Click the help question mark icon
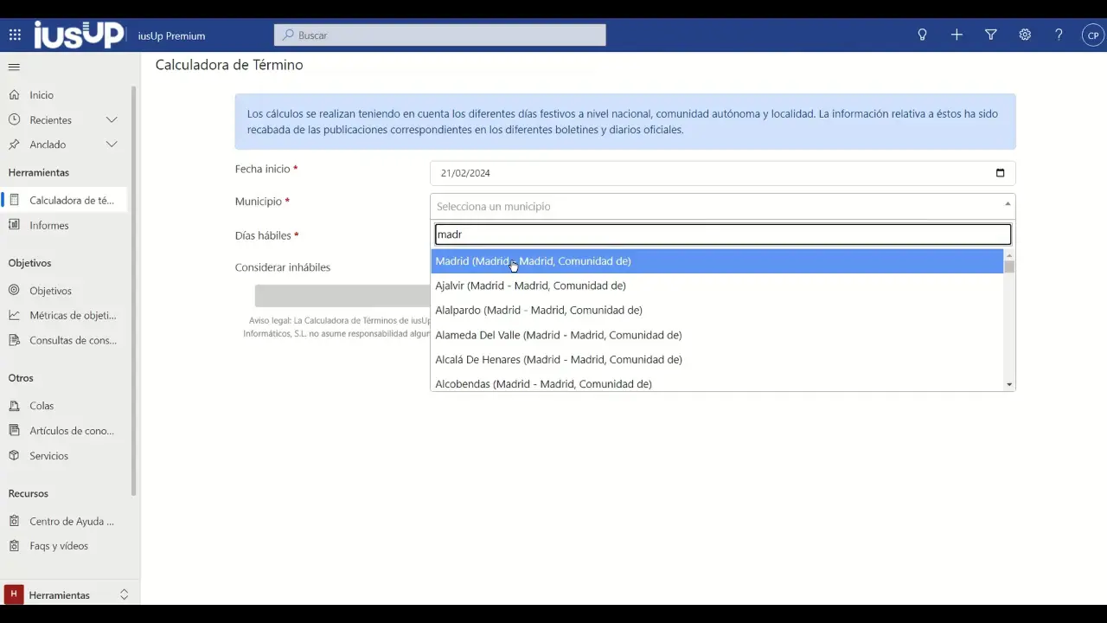The image size is (1107, 623). [1059, 35]
